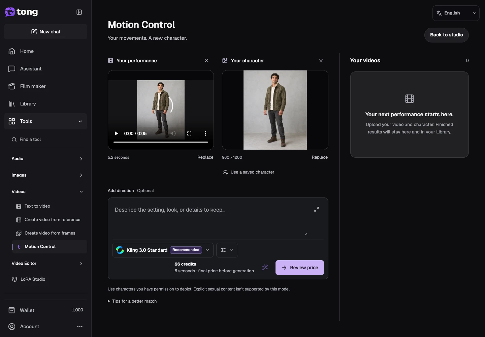Select the Motion Control tool
Screen dimensions: 485x337
[50, 247]
